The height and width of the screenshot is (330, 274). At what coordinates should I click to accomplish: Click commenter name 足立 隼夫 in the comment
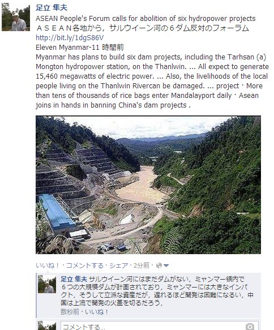[x=74, y=279]
